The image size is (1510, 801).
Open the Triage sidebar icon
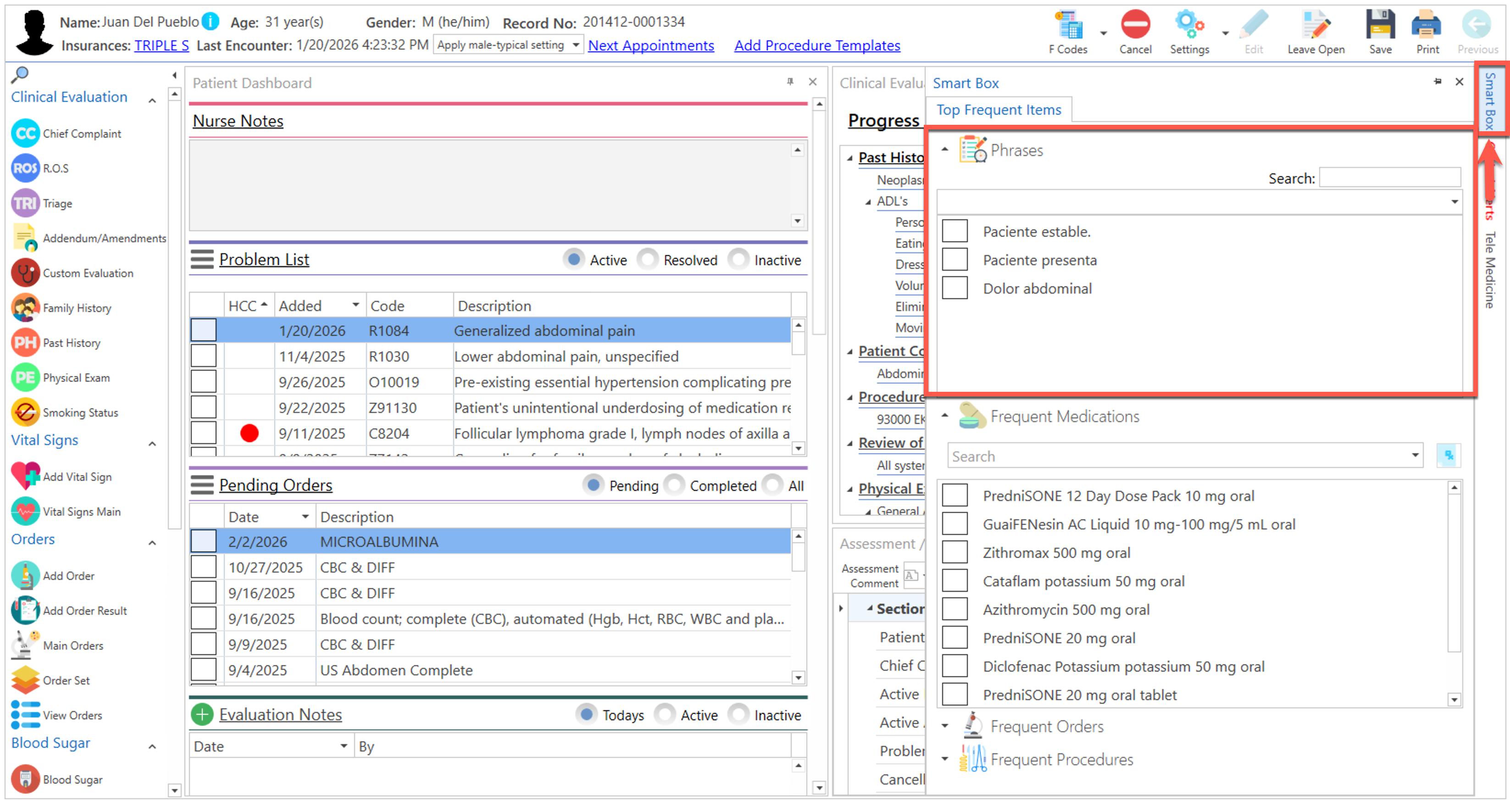tap(25, 204)
